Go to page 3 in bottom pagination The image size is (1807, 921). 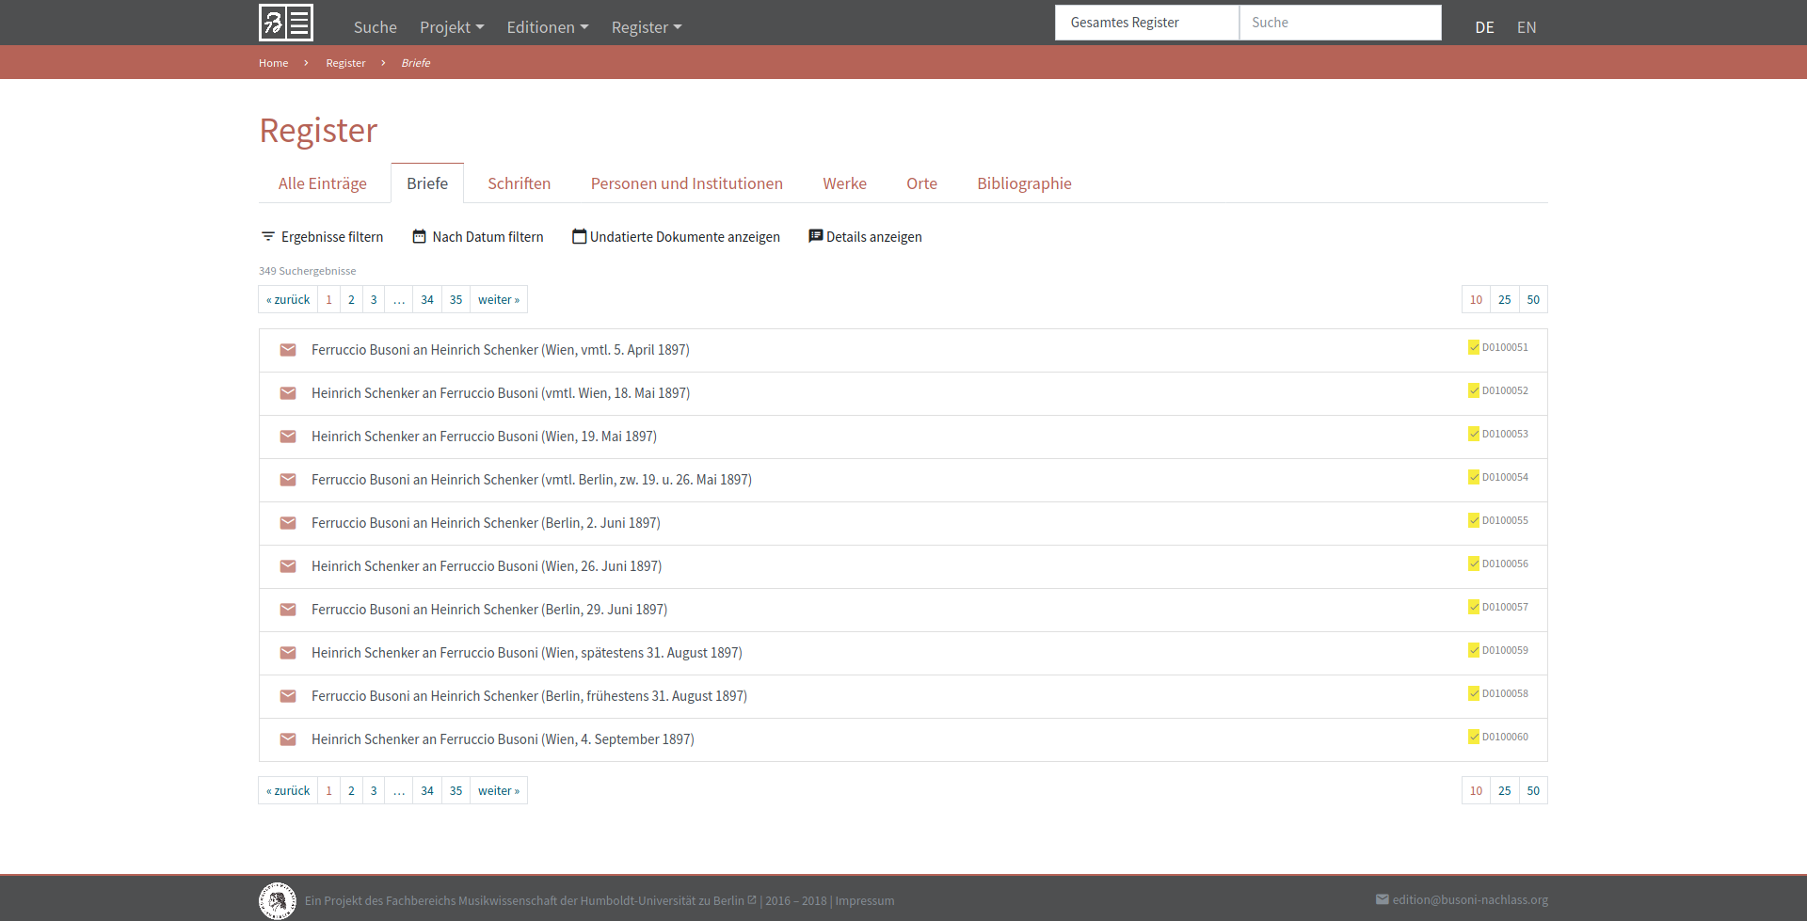[x=374, y=790]
